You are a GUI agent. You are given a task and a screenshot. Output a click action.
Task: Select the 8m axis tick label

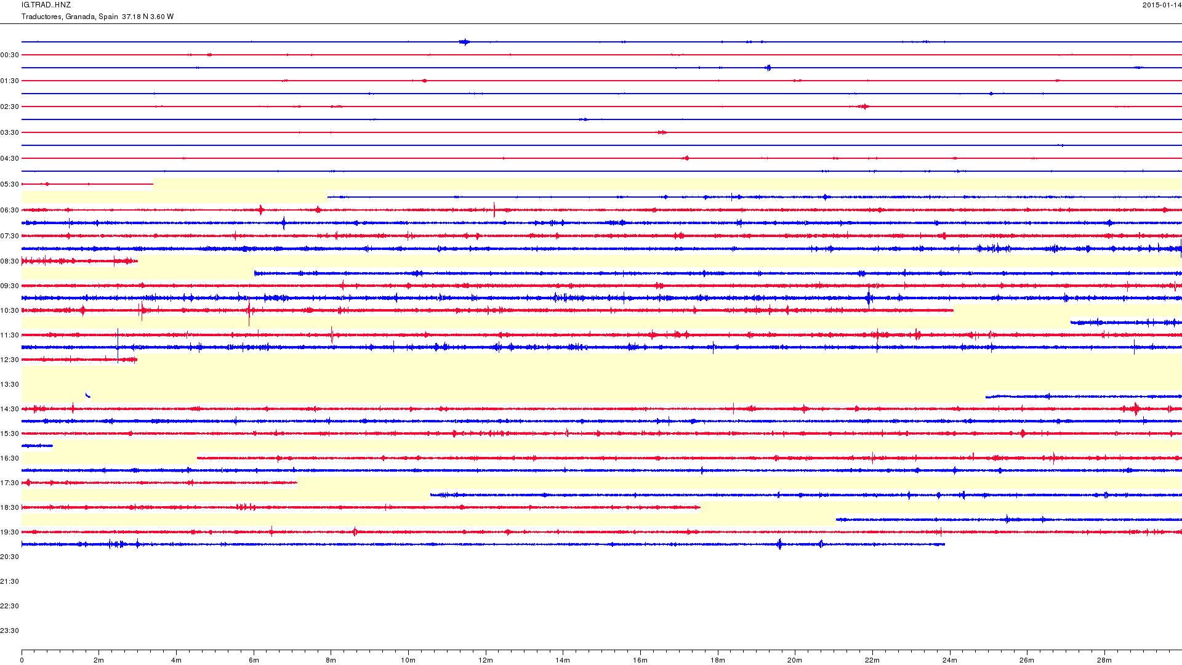pyautogui.click(x=331, y=660)
